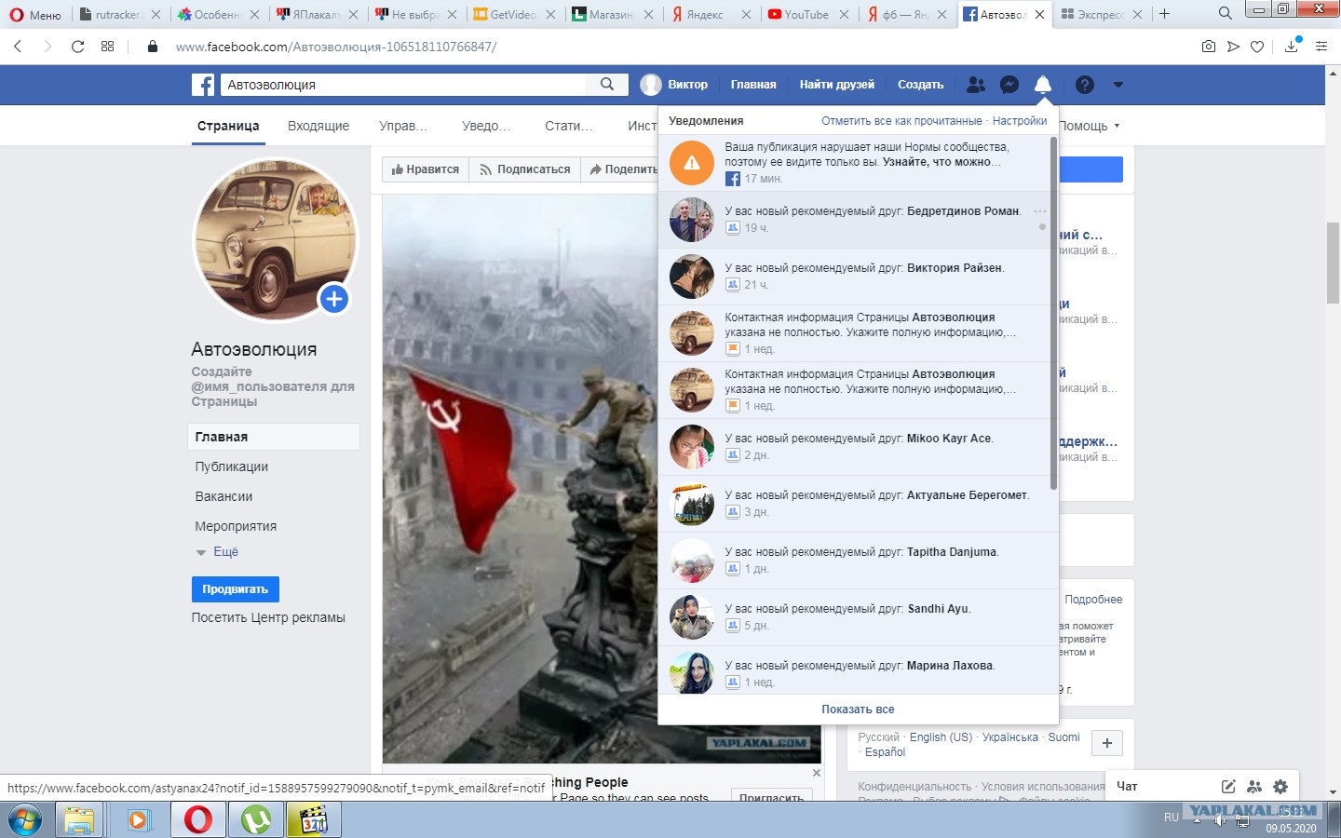Open notification about Марина Лахова
Image resolution: width=1341 pixels, height=838 pixels.
(854, 670)
